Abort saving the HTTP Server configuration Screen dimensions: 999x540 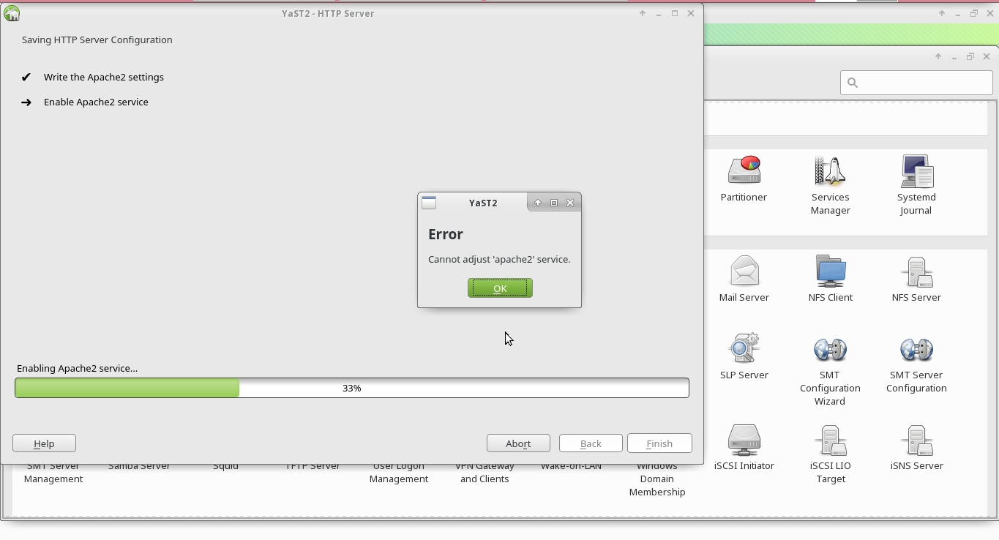(x=518, y=443)
